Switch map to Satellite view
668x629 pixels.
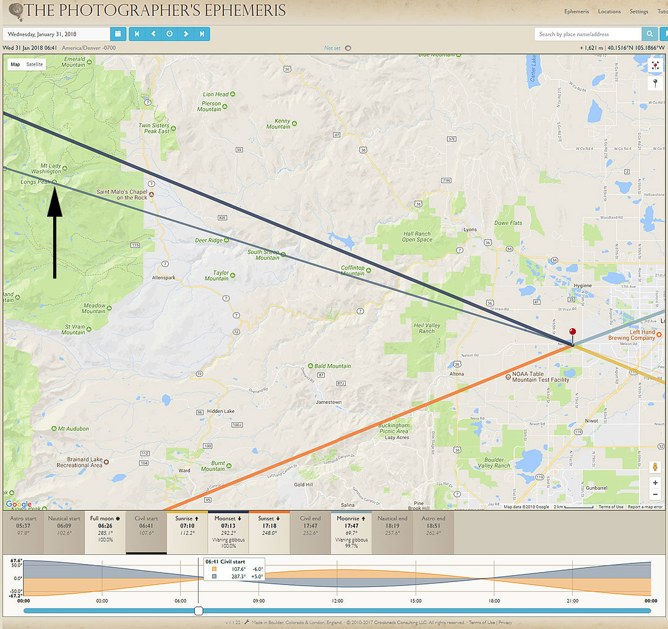(35, 64)
